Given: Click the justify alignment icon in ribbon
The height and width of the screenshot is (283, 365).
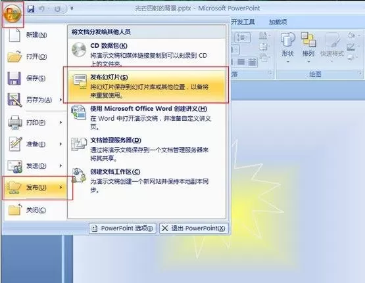Looking at the screenshot, I should tap(241, 62).
